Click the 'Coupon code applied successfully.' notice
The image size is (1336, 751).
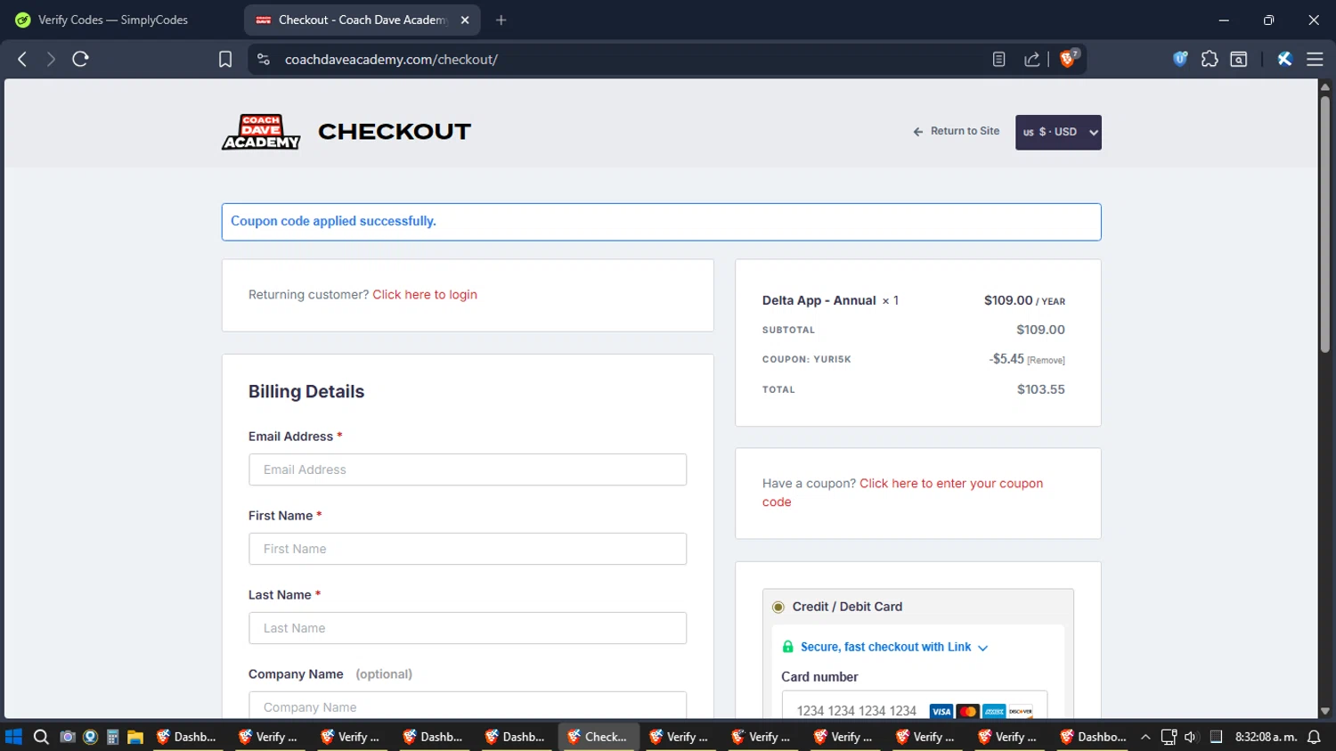click(661, 222)
